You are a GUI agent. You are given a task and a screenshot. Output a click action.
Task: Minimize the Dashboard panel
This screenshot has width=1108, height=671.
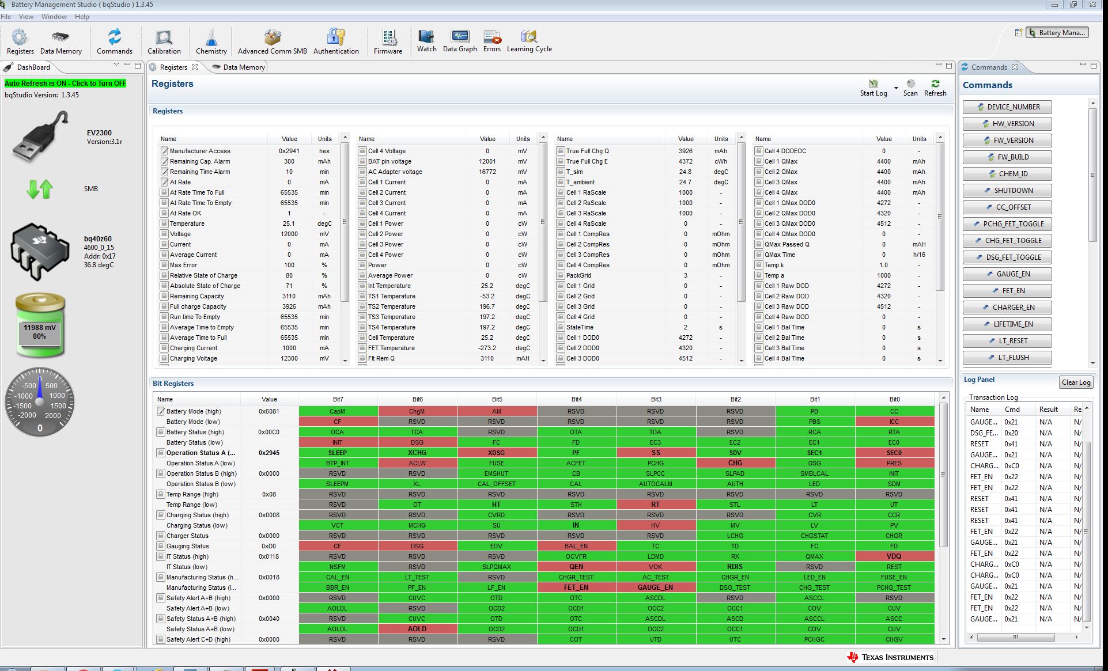(127, 65)
